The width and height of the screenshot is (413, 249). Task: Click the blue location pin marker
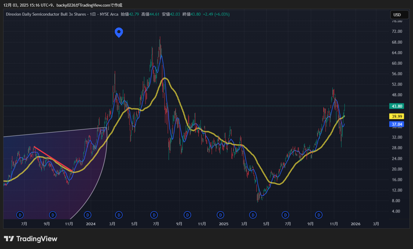click(x=119, y=32)
